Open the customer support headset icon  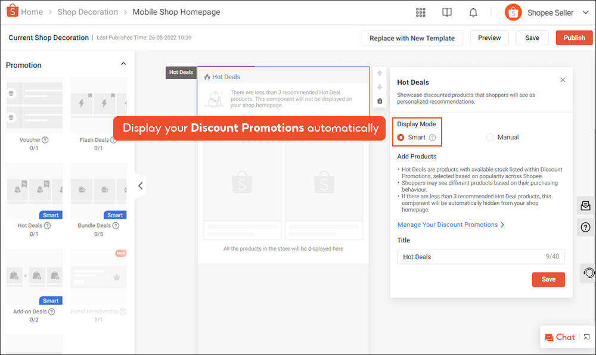coord(588,273)
